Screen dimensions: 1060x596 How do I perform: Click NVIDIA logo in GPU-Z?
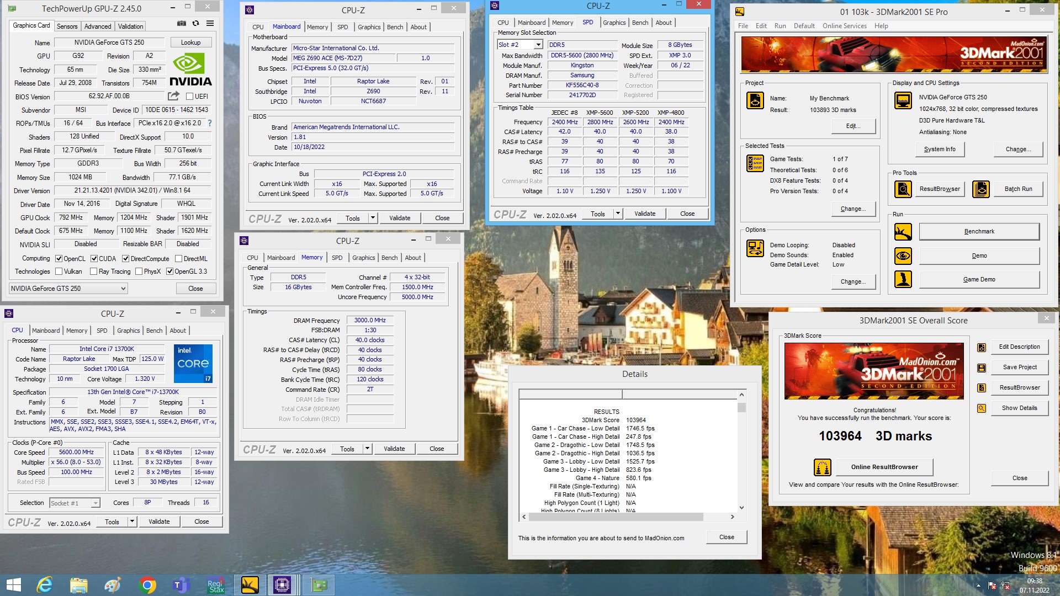(x=190, y=70)
